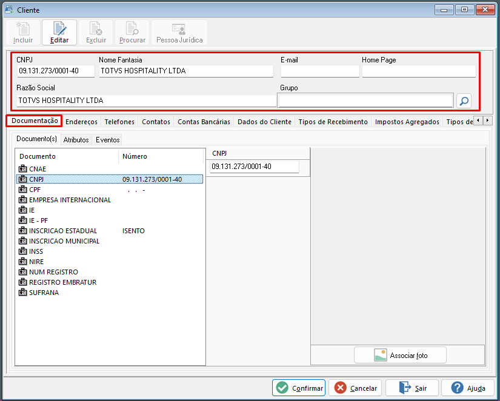Select the IE document row
This screenshot has height=401, width=500.
point(110,210)
